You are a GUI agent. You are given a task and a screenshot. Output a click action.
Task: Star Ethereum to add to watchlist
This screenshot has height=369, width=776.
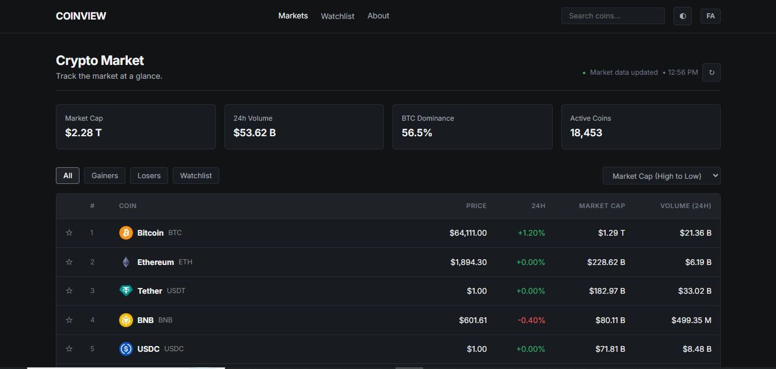coord(69,262)
